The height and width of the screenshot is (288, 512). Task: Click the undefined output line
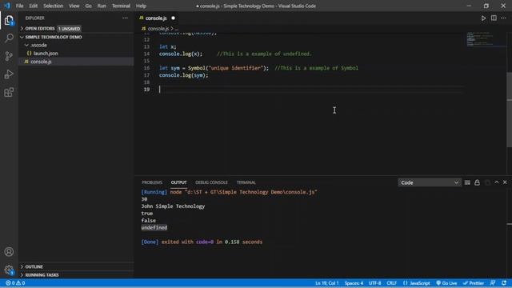pyautogui.click(x=154, y=227)
